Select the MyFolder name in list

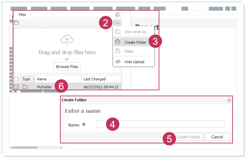click(44, 87)
